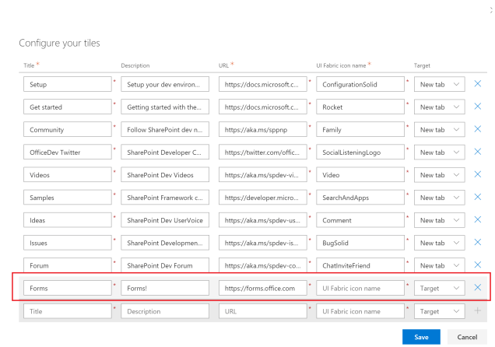495x347 pixels.
Task: Close the configuration panel
Action: pyautogui.click(x=488, y=6)
